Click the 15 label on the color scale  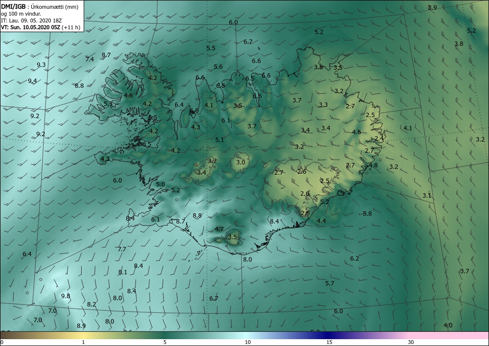(x=329, y=342)
